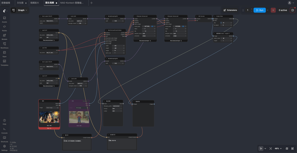The image size is (297, 153).
Task: Collapse the Create Video node
Action: point(215,16)
